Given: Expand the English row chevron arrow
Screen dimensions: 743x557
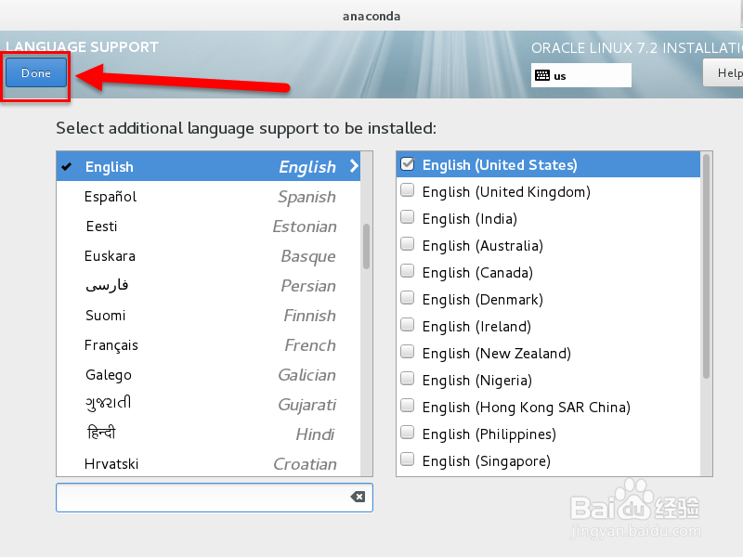Looking at the screenshot, I should pos(354,166).
